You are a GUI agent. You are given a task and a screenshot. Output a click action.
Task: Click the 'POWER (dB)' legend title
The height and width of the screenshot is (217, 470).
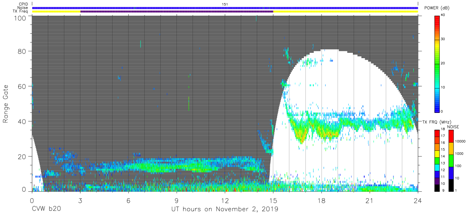pos(437,8)
